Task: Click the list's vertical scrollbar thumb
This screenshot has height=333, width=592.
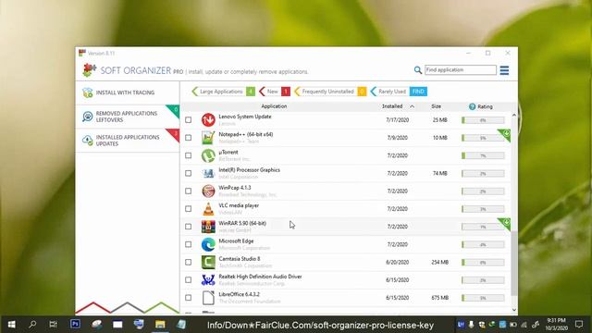Action: [x=514, y=264]
